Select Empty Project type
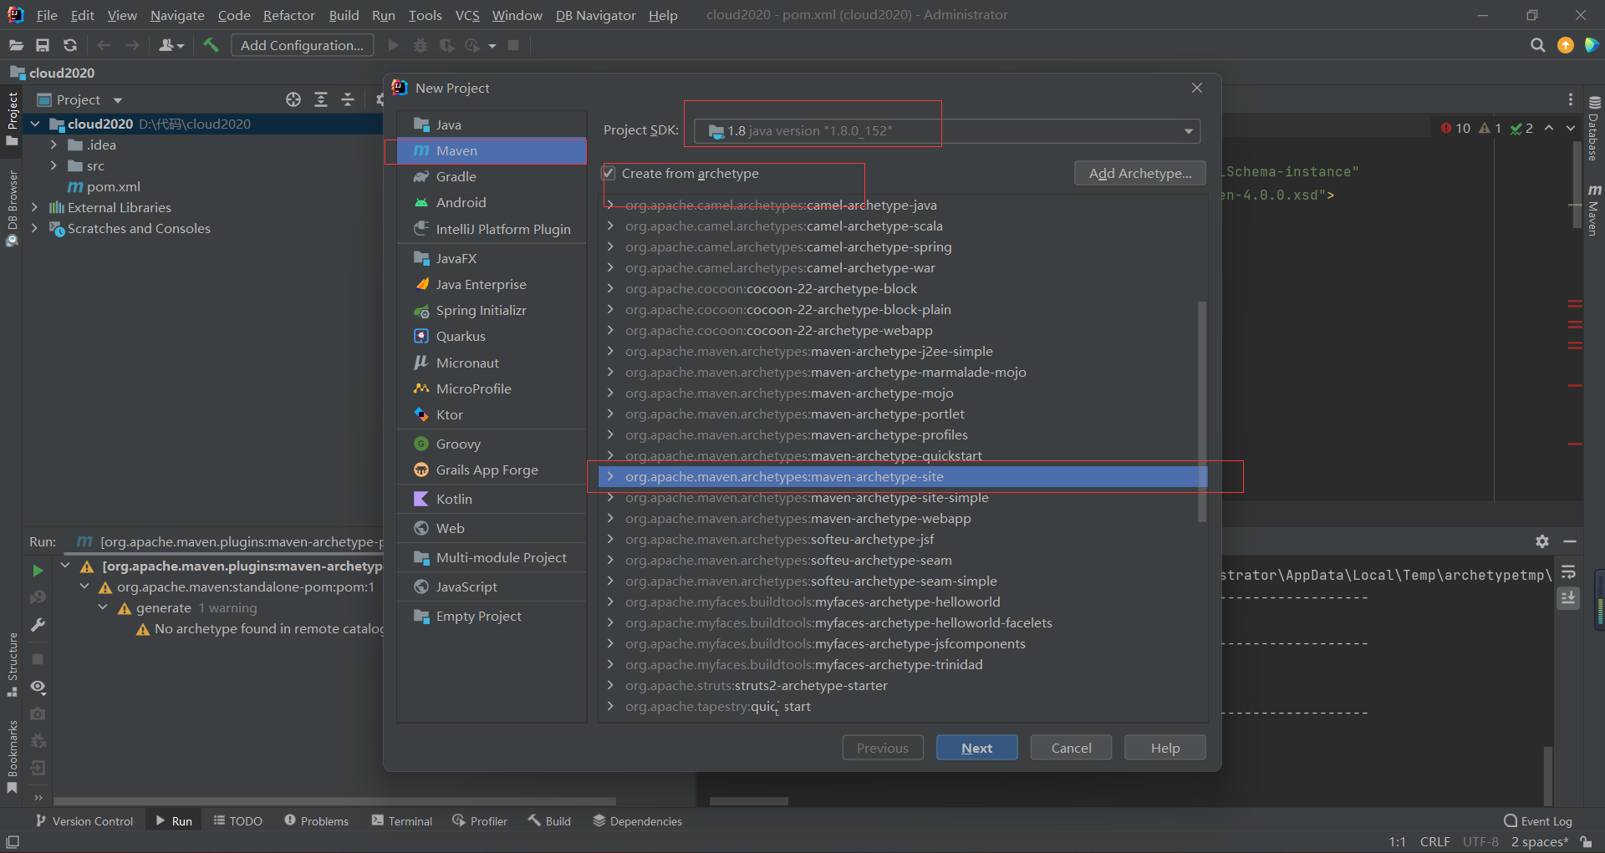Screen dimensions: 1605x853 [492, 616]
